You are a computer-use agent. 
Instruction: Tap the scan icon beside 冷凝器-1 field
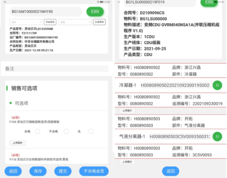(217, 85)
